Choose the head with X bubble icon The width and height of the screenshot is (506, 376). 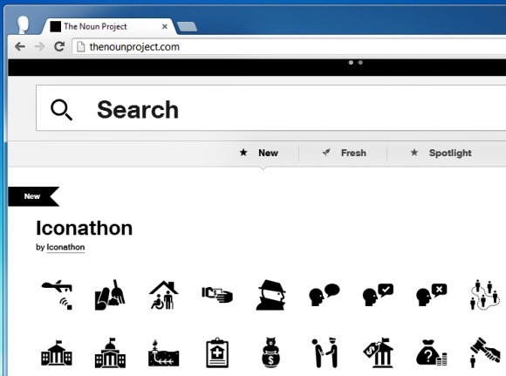tap(432, 295)
